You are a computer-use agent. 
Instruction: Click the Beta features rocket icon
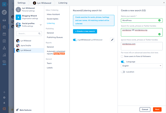(x=17, y=110)
